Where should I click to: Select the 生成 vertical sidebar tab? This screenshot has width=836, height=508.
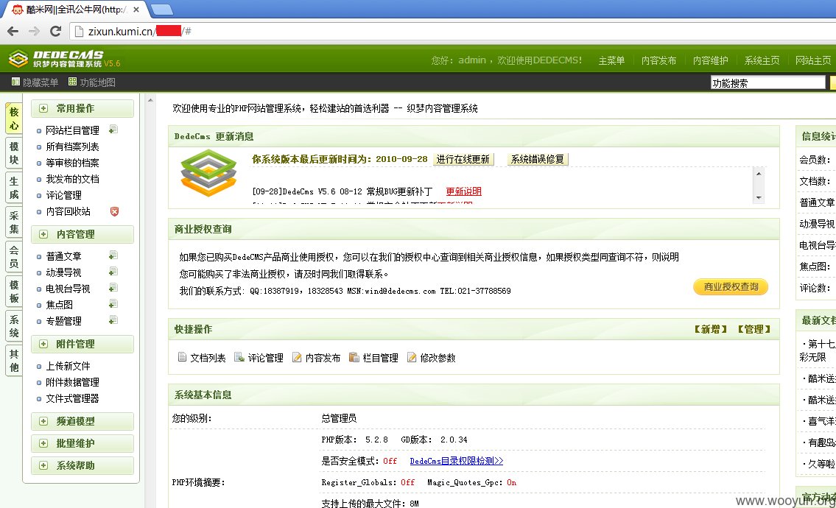14,188
